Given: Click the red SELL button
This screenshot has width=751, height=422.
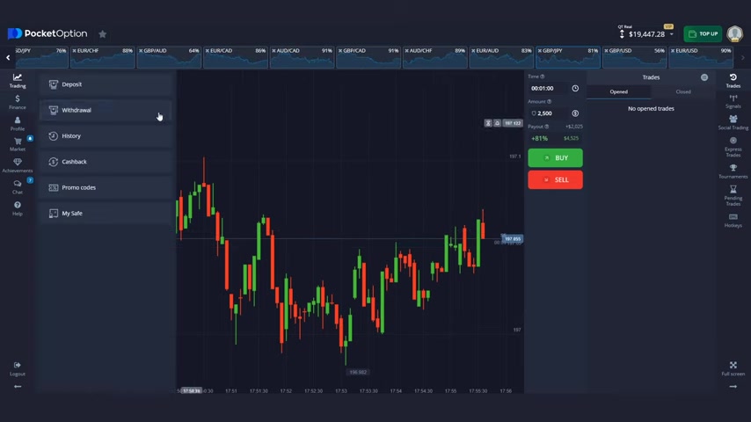Looking at the screenshot, I should click(555, 179).
